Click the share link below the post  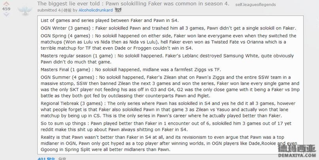(x=62, y=158)
